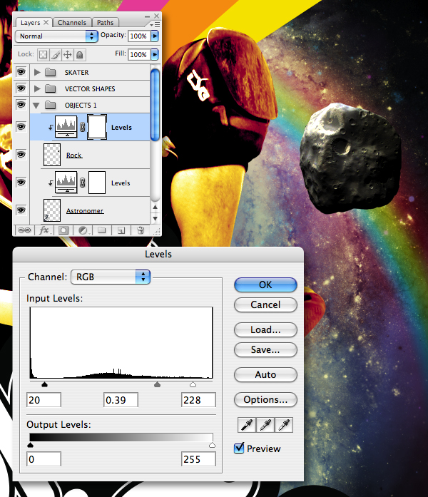
Task: Expand the SKATER group
Action: coord(37,72)
